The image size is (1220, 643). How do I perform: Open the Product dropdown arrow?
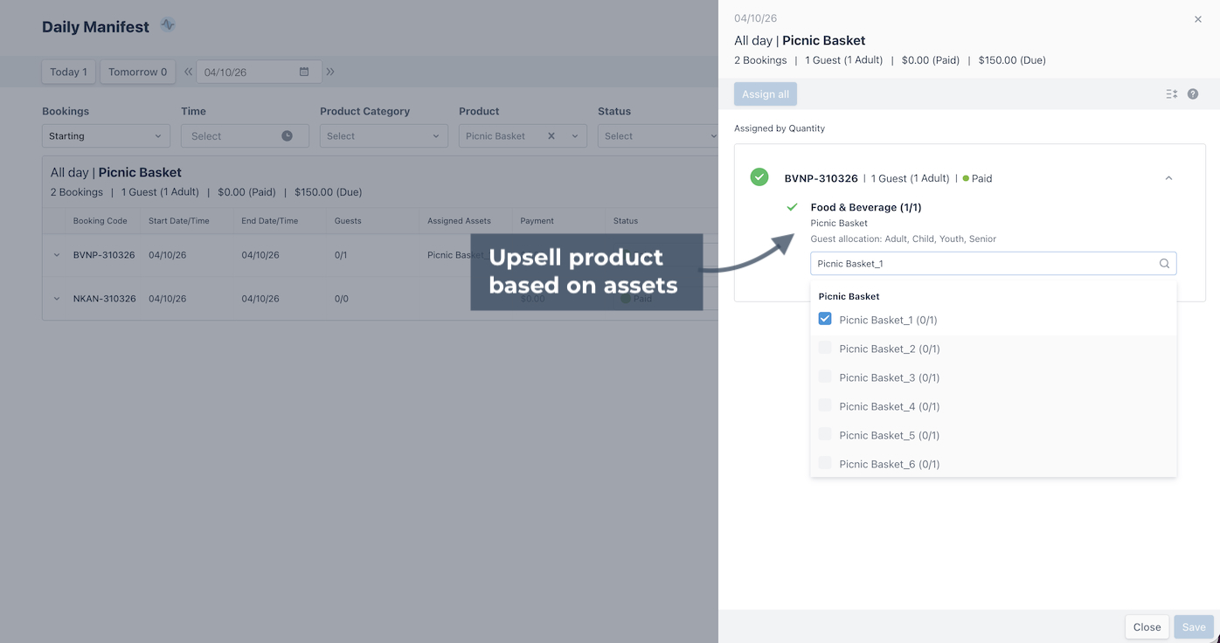point(575,135)
